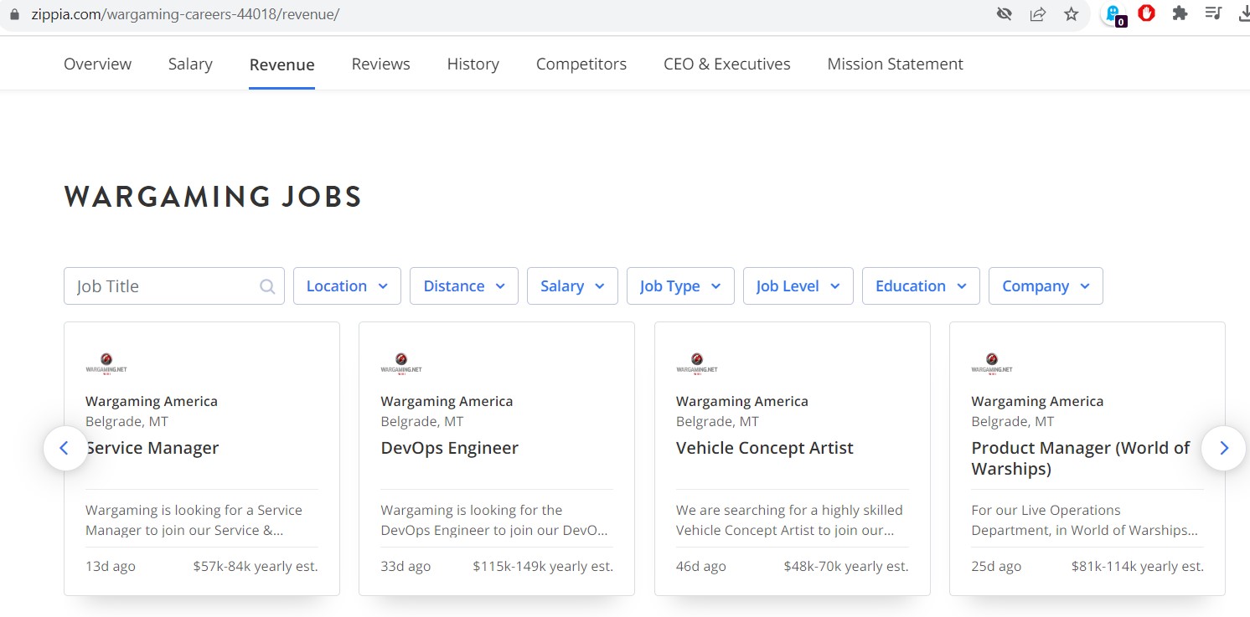Click the search magnifier in Job Title field
This screenshot has height=617, width=1250.
267,286
